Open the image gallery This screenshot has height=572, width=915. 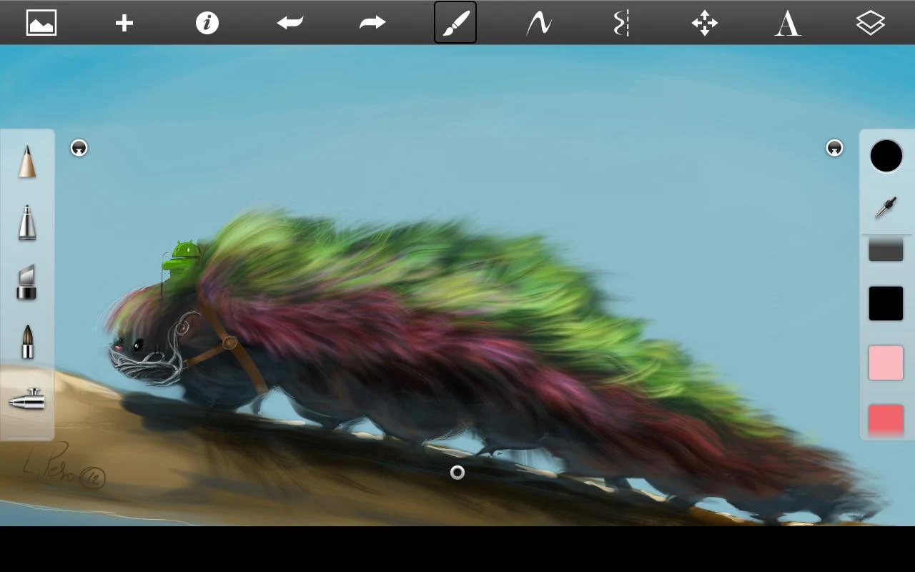pos(41,23)
